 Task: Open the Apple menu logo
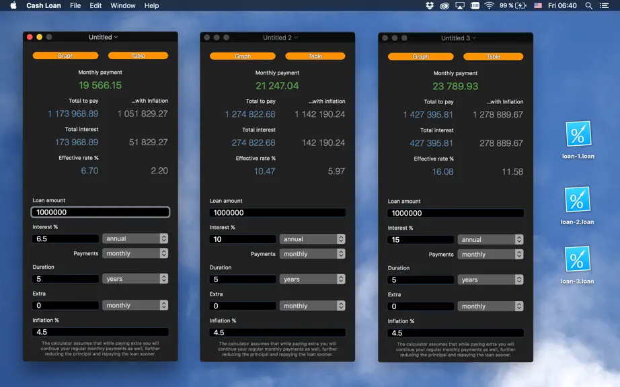(x=13, y=5)
